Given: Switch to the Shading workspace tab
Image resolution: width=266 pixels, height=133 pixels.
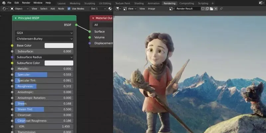Looking at the screenshot, I should pos(139,3).
